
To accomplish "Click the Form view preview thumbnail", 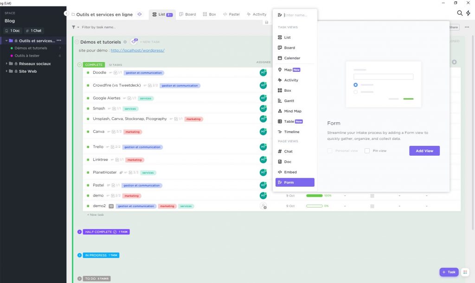I will pyautogui.click(x=383, y=84).
